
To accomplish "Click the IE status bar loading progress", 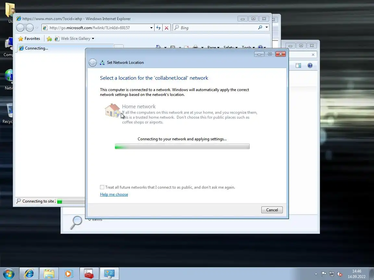I will (x=70, y=202).
